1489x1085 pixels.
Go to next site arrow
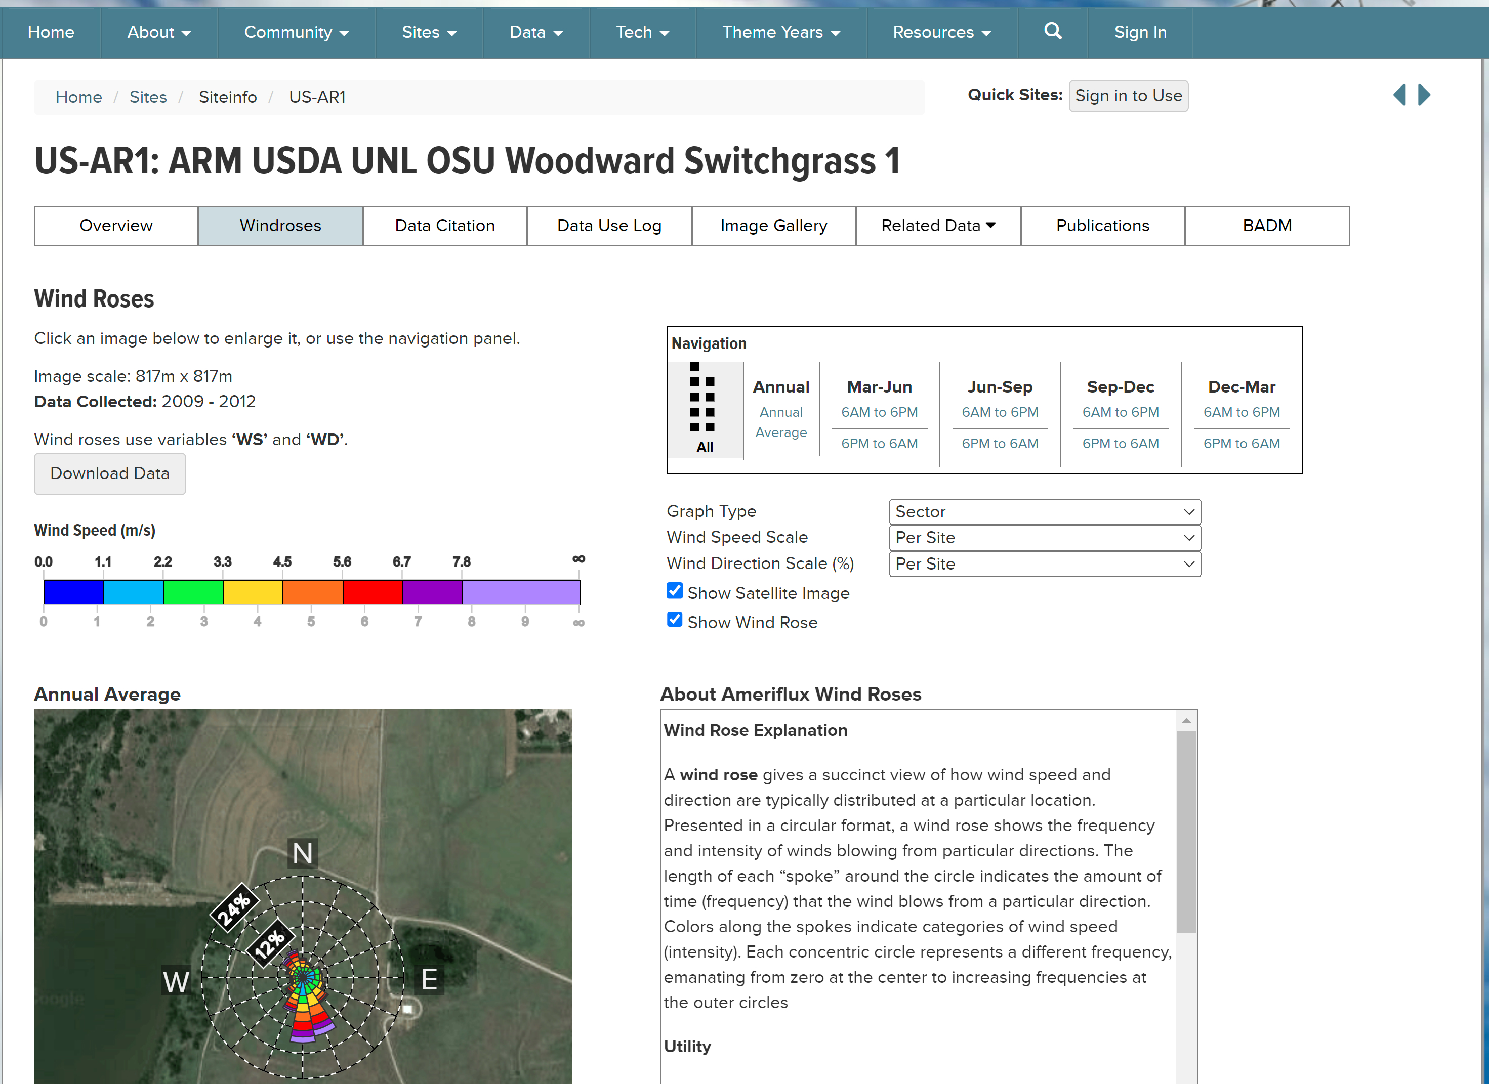click(1424, 95)
